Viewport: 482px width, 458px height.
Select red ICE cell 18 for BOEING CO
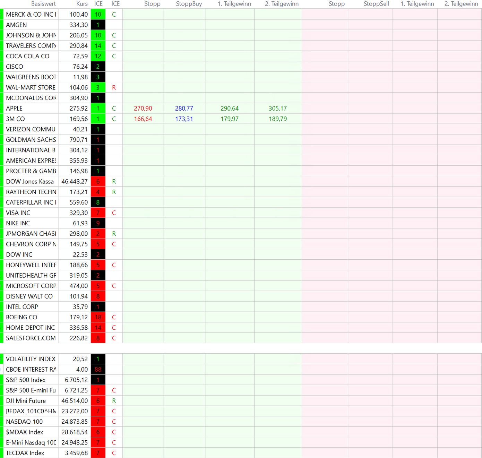tap(98, 317)
